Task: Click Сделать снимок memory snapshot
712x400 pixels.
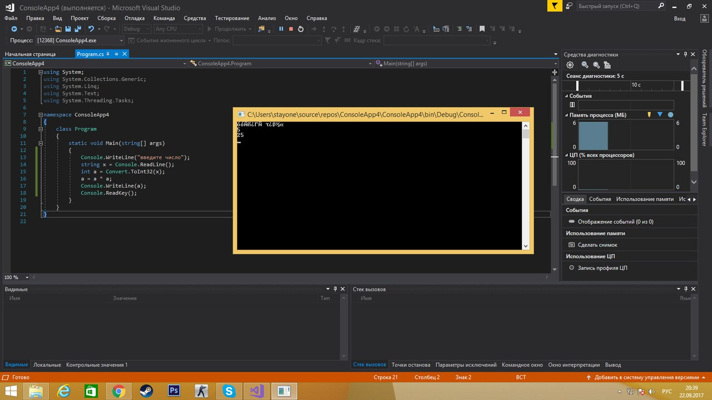Action: [593, 245]
